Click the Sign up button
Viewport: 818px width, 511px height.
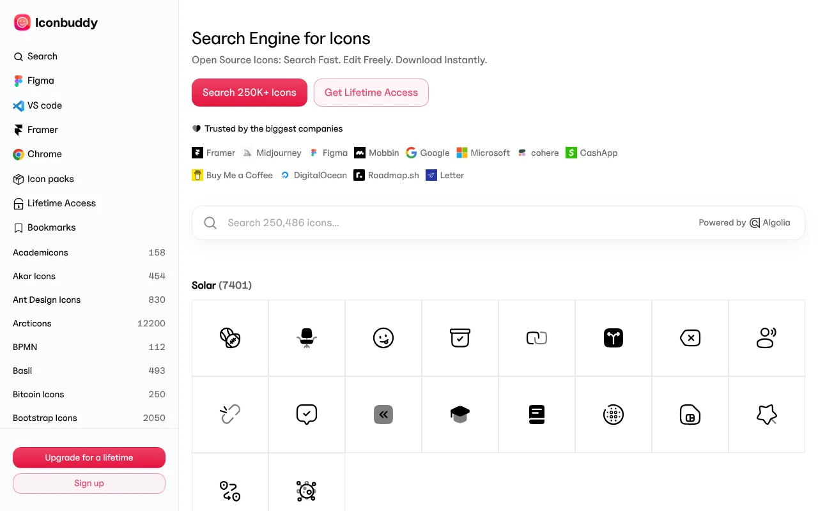[89, 484]
